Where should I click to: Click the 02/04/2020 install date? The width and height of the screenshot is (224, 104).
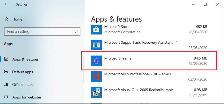tap(197, 79)
